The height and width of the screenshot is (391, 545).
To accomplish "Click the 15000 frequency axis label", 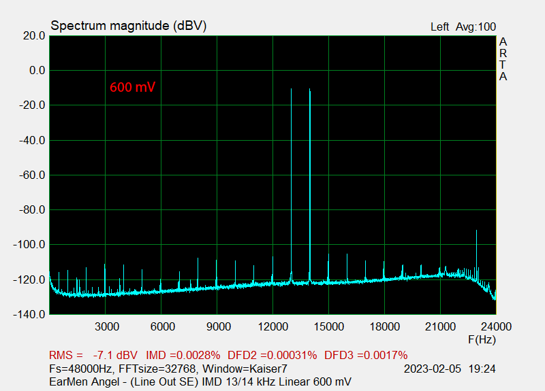I will (329, 326).
